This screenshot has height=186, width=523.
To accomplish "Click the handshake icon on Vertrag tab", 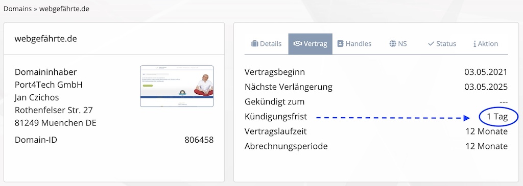I will click(x=298, y=44).
